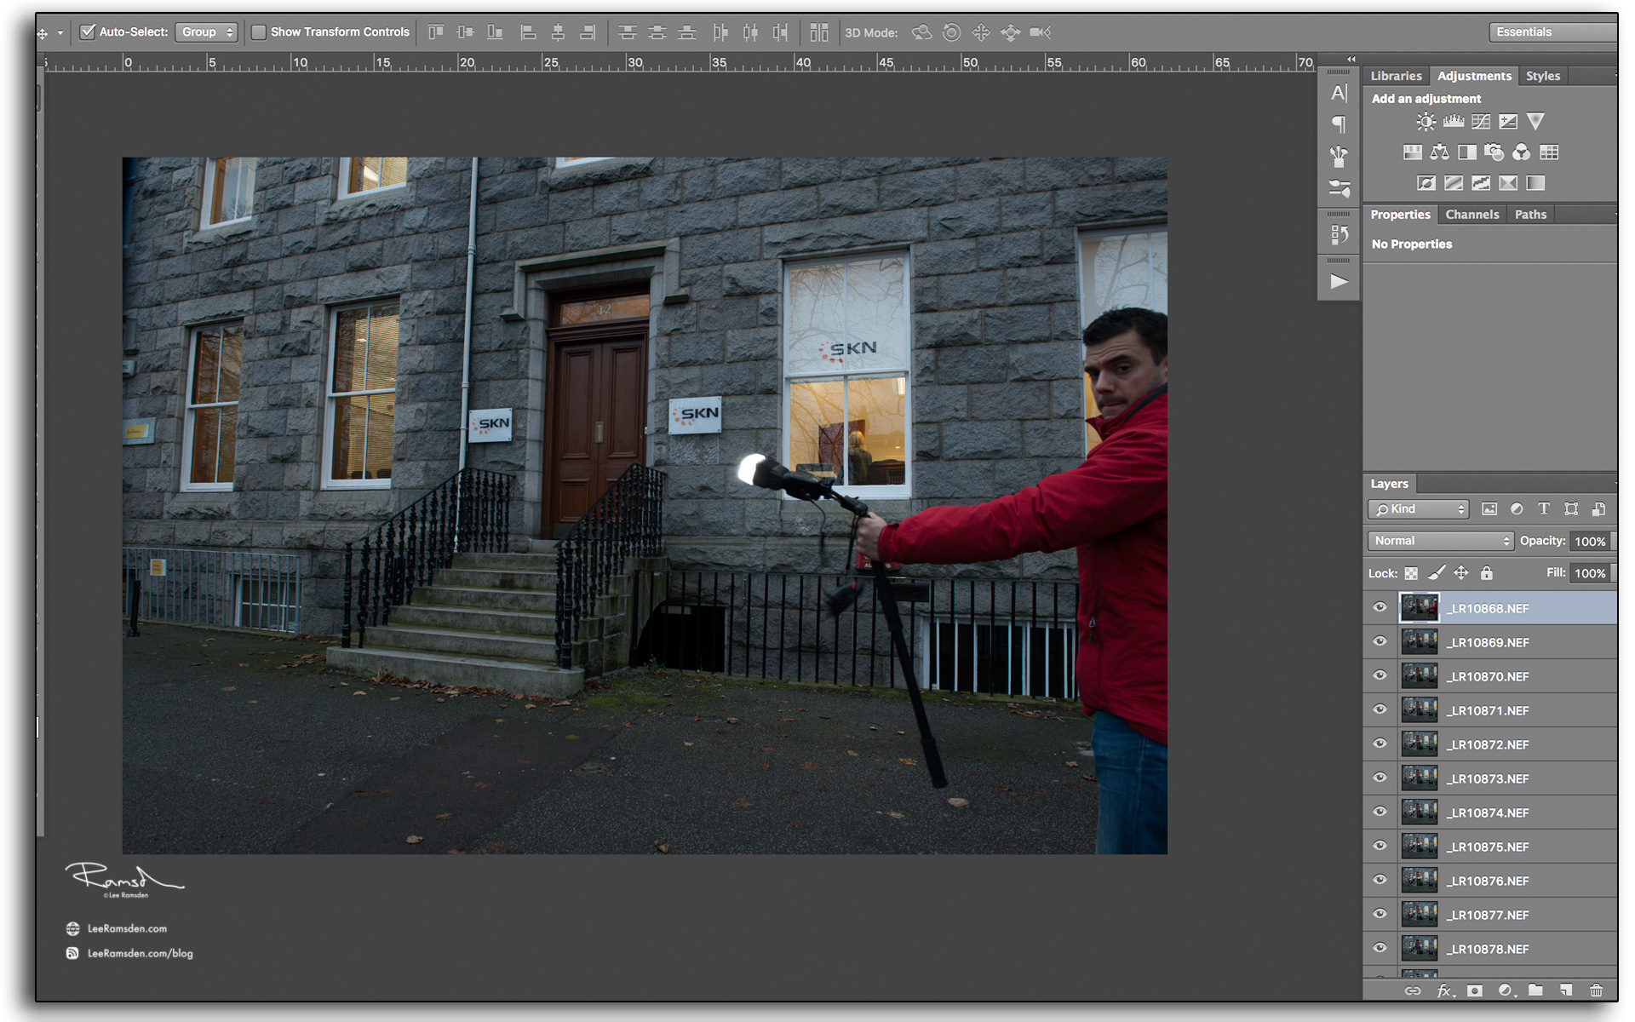Image resolution: width=1635 pixels, height=1022 pixels.
Task: Open the Move tool preset picker arrow
Action: [x=60, y=33]
